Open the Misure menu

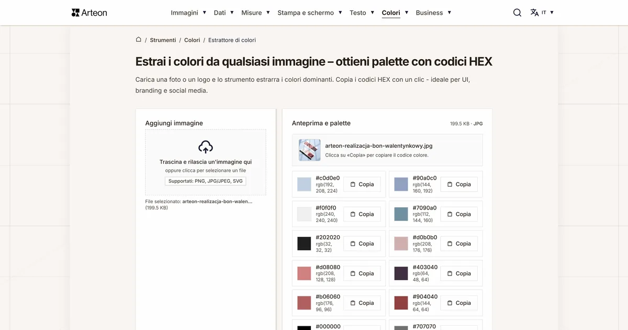pyautogui.click(x=252, y=13)
